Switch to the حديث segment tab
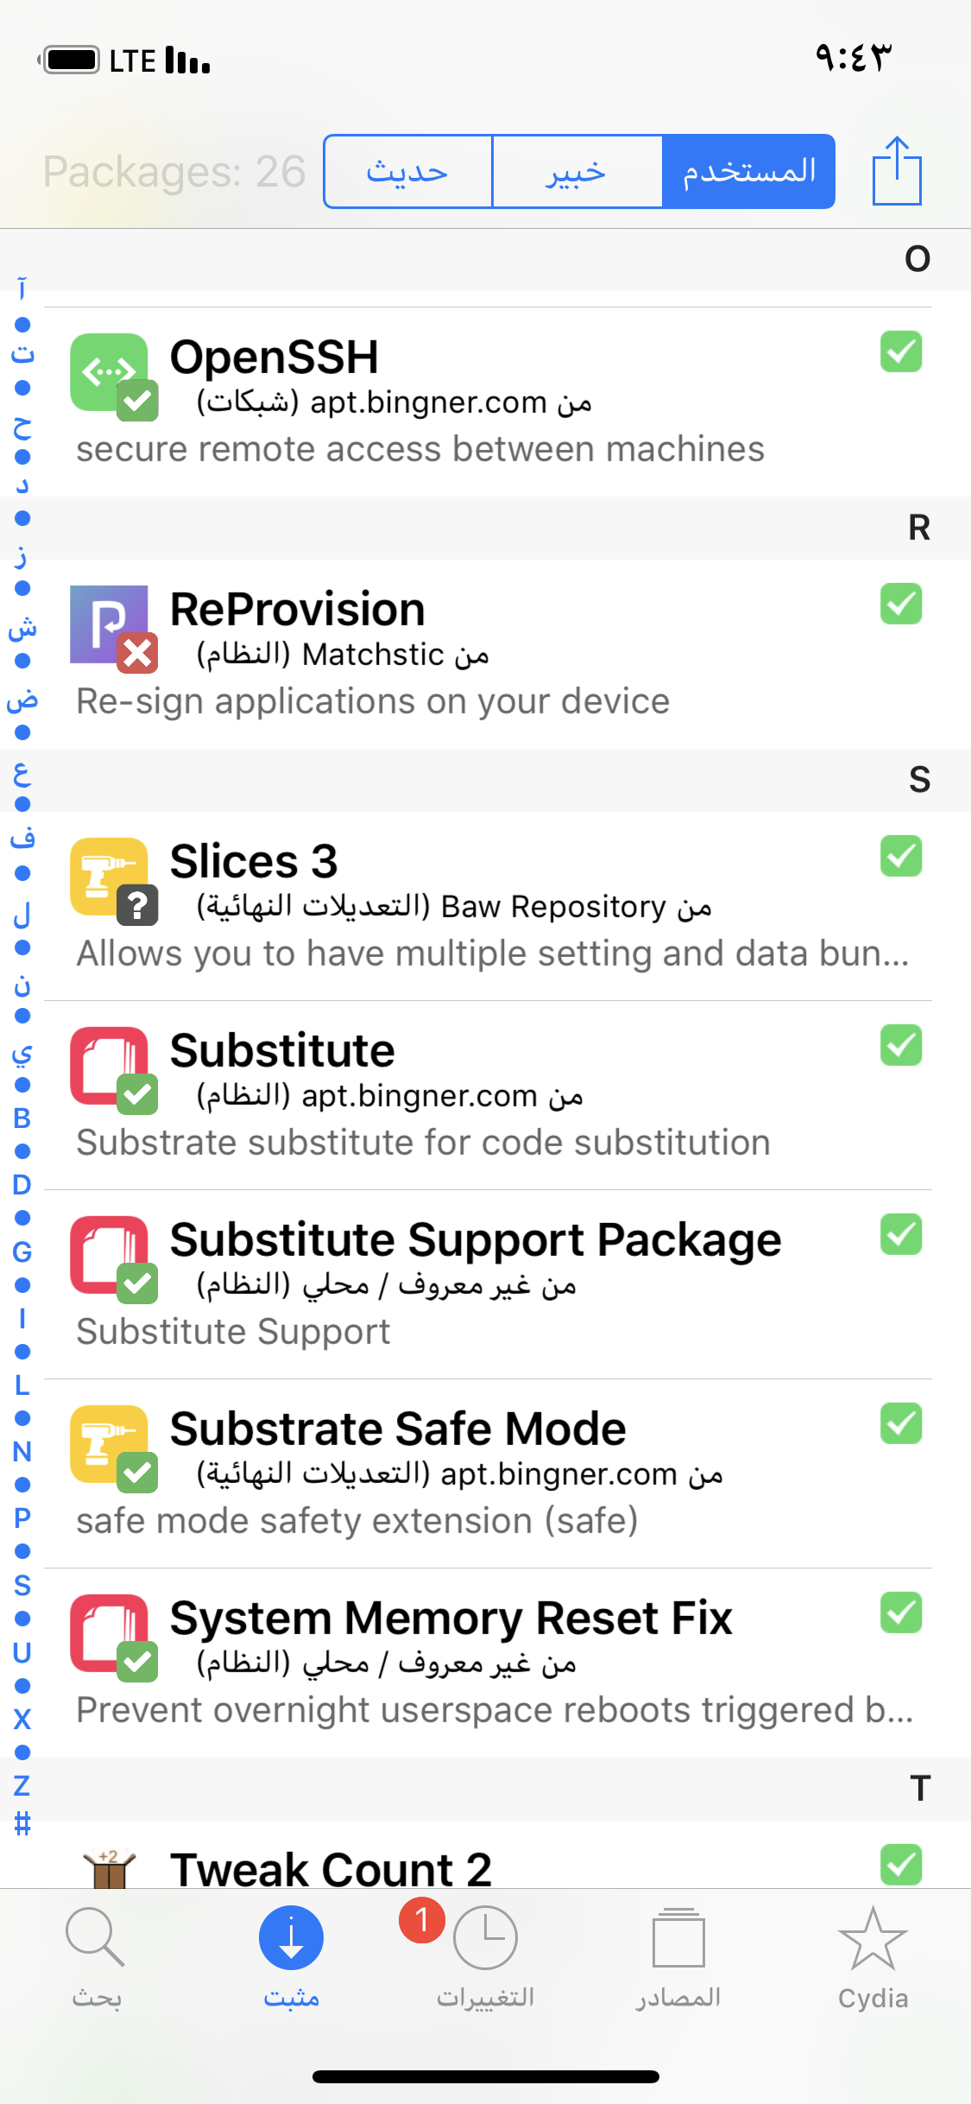The image size is (971, 2104). (x=407, y=171)
